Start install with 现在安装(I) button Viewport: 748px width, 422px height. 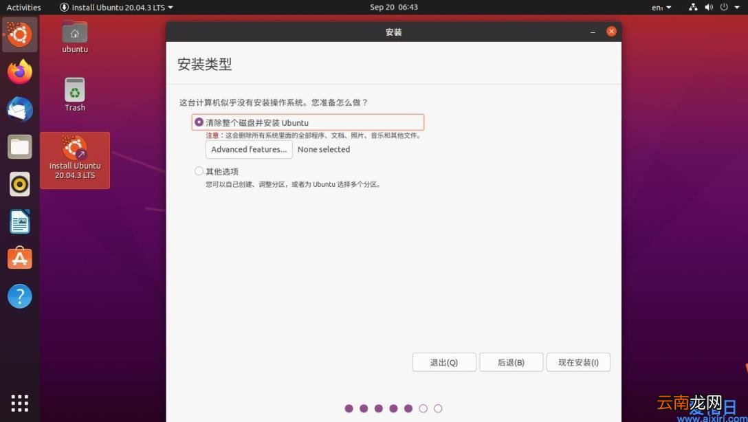578,362
